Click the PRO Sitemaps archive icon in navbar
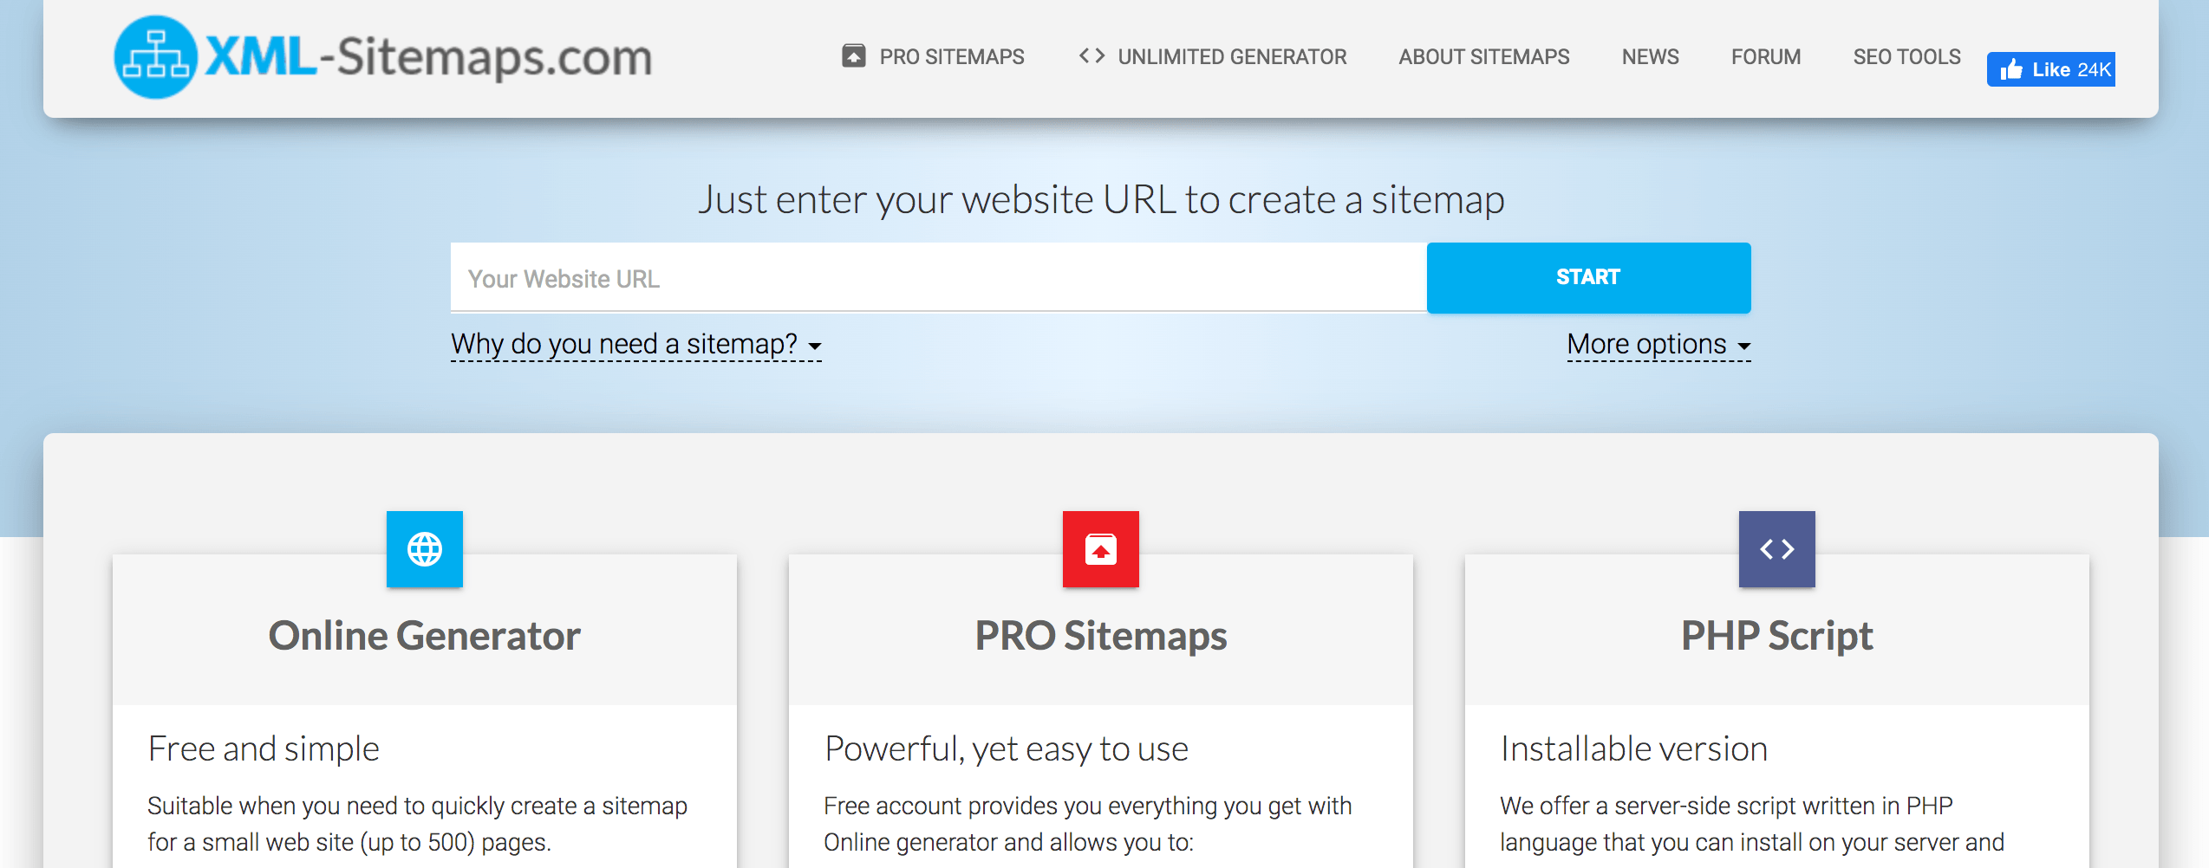This screenshot has height=868, width=2209. [854, 56]
